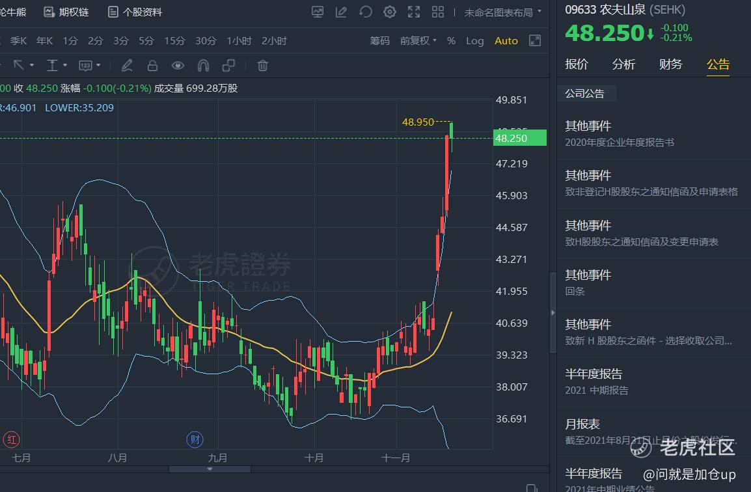Switch to 分析 analysis tab
This screenshot has width=751, height=492.
623,64
